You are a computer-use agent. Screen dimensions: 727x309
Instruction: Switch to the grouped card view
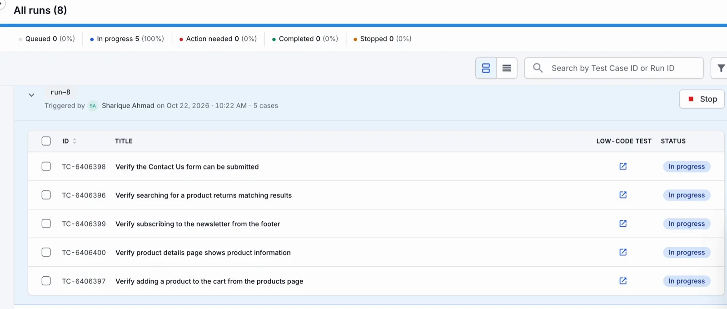486,68
